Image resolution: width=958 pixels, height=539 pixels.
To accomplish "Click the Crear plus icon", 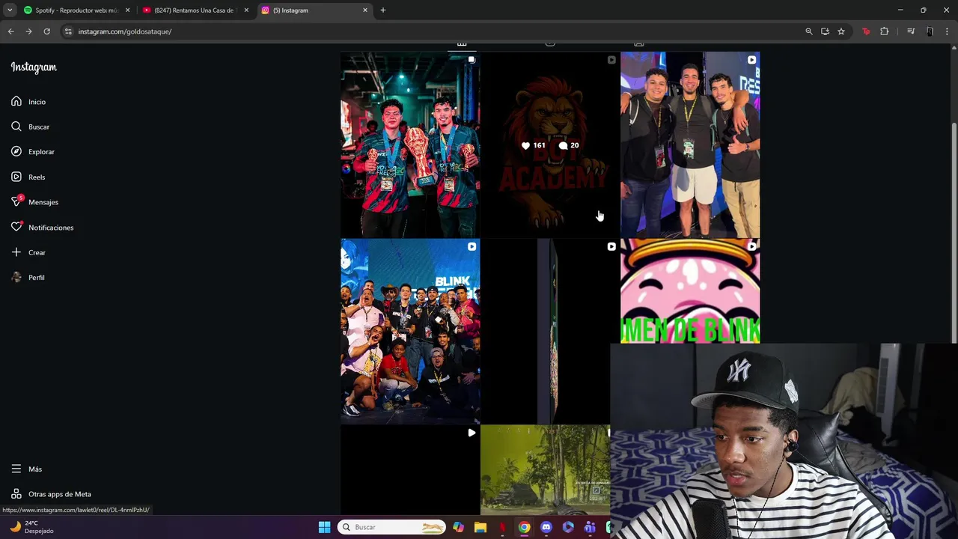I will click(x=16, y=252).
